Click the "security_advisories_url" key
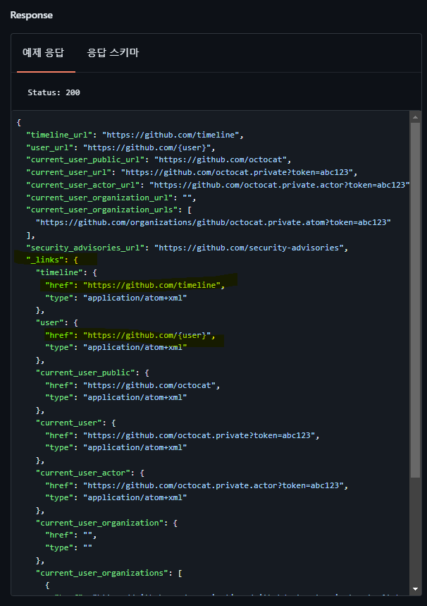 tap(85, 248)
